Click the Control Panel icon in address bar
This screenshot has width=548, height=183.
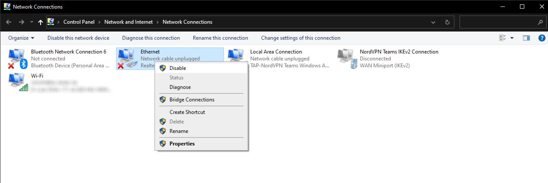(x=50, y=22)
